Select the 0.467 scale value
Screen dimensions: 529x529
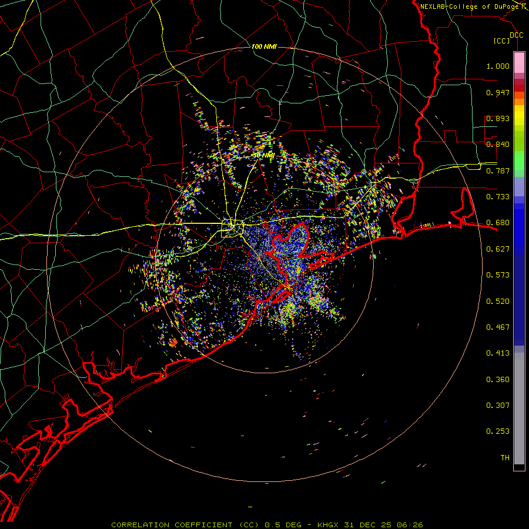point(498,327)
